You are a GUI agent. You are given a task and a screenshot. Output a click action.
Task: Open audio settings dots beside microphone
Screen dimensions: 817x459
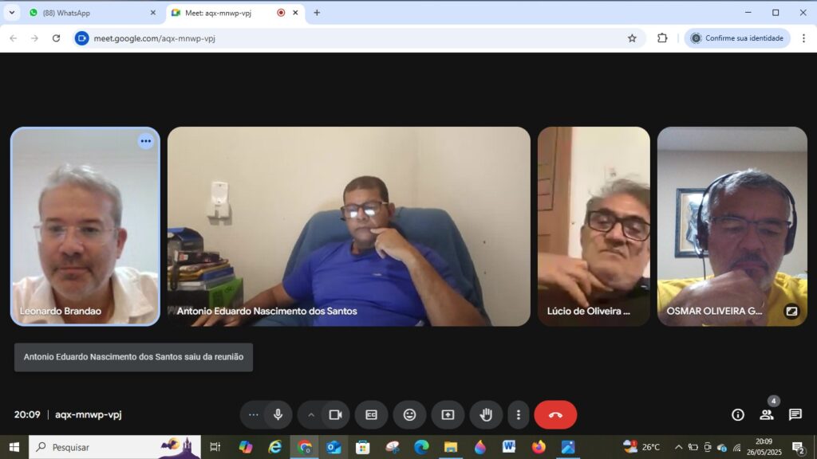tap(254, 414)
